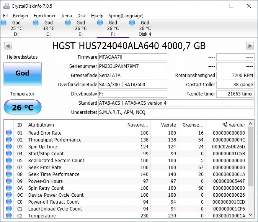Click status icon of Device Power Cycle Count row
The width and height of the screenshot is (258, 222).
tap(9, 195)
